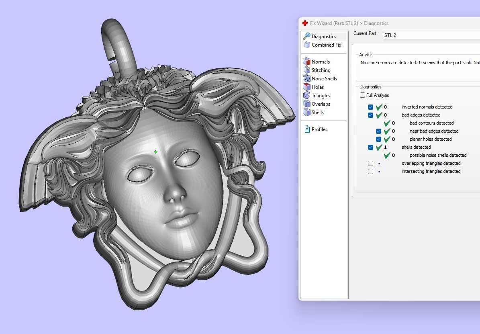Go to the Normals fixing page
Viewport: 480px width, 334px height.
[321, 61]
